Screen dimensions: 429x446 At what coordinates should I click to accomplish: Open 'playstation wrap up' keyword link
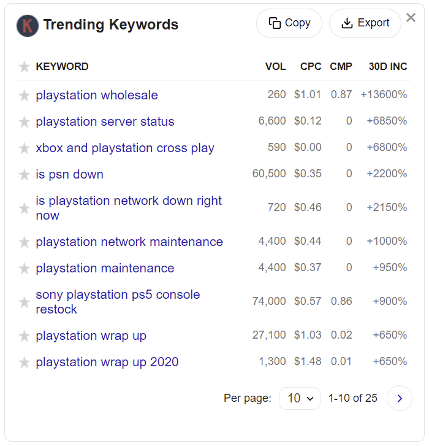(x=91, y=336)
